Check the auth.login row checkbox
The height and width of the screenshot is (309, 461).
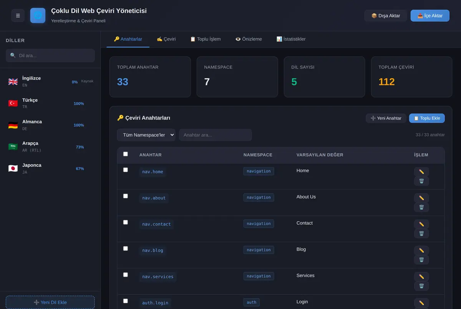pos(125,301)
